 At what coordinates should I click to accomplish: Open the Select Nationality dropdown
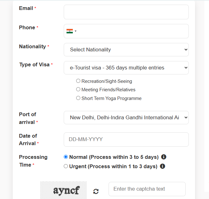pos(126,50)
